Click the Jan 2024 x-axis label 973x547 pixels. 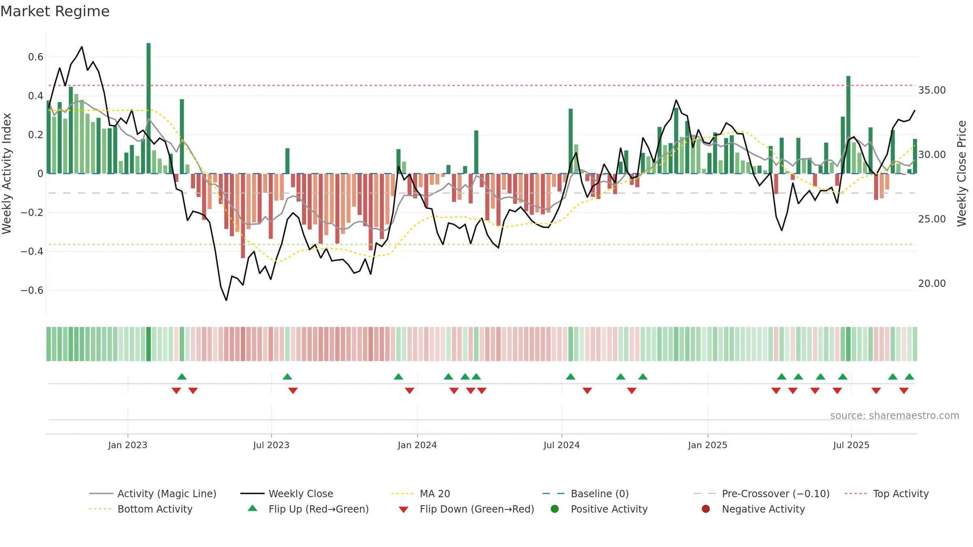[x=417, y=445]
